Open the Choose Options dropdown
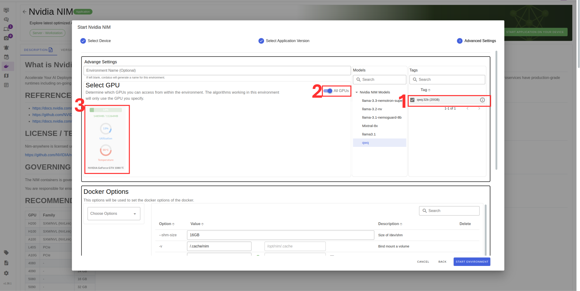The width and height of the screenshot is (580, 291). [114, 213]
